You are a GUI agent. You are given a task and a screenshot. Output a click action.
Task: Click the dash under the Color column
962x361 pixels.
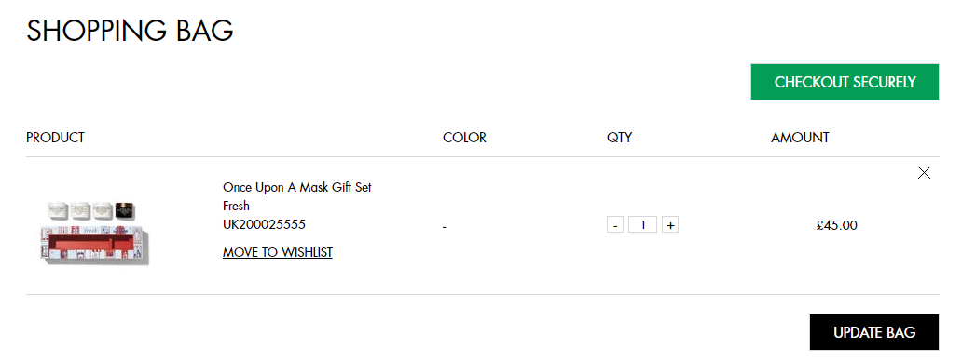(445, 227)
